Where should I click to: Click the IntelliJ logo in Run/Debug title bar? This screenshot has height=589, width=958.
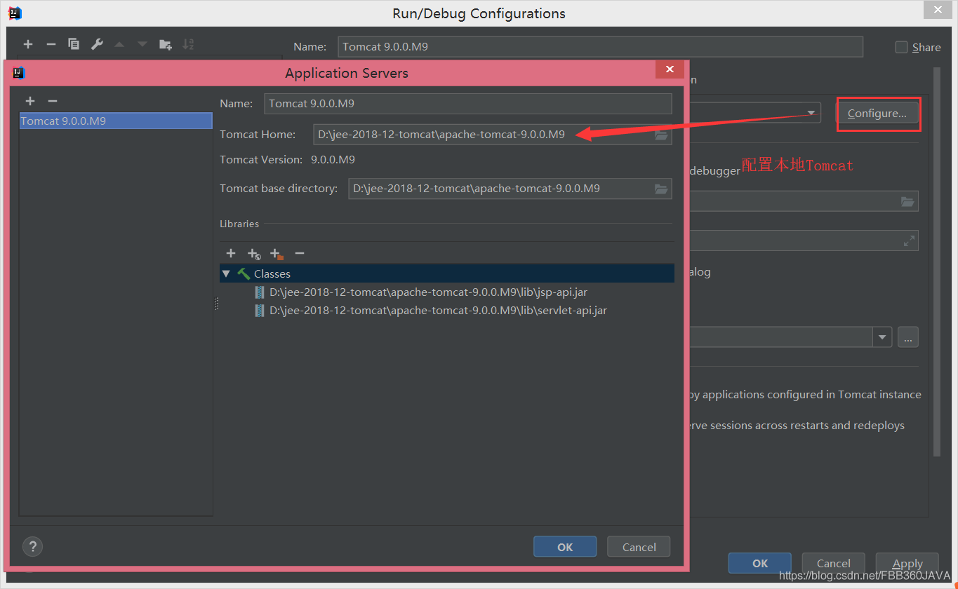[14, 12]
